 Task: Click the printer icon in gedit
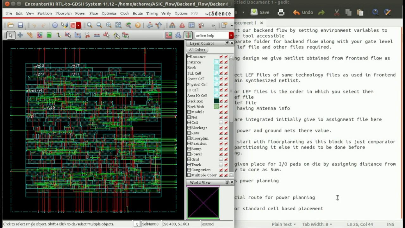281,12
